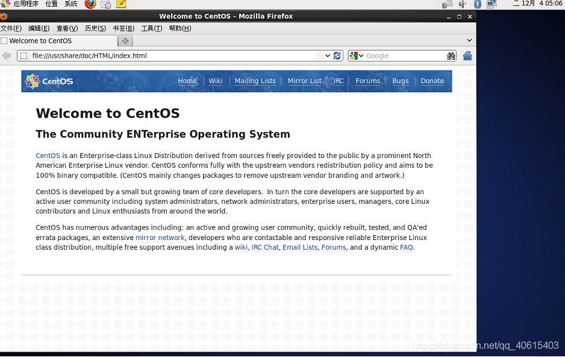Open the list all tabs dropdown

coord(469,40)
